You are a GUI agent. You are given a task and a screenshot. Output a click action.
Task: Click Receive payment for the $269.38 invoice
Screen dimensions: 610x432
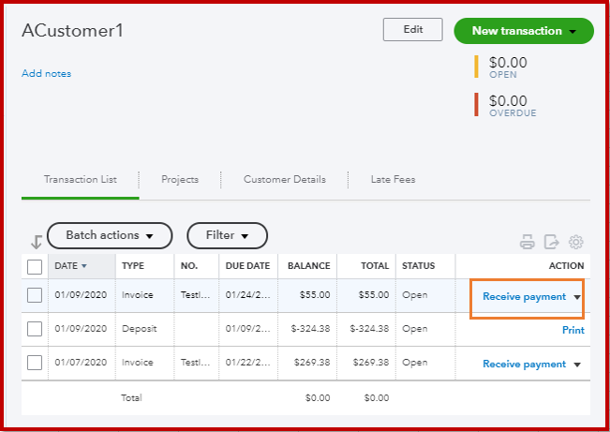tap(524, 365)
